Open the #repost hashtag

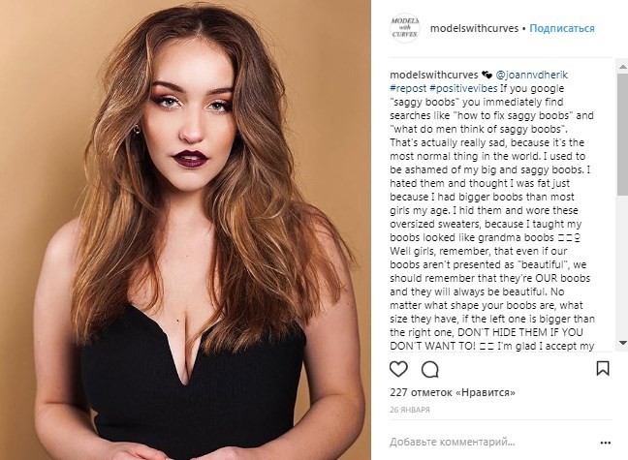click(409, 86)
